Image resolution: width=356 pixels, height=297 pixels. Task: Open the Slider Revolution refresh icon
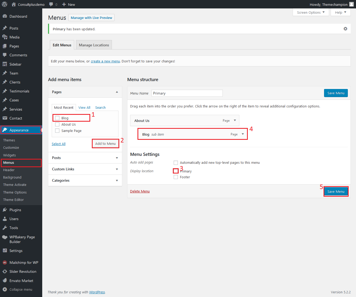click(5, 271)
